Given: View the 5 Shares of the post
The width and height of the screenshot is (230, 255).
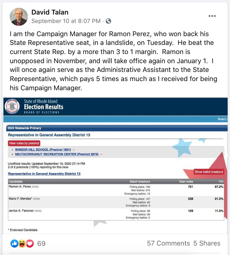Looking at the screenshot, I should point(207,243).
